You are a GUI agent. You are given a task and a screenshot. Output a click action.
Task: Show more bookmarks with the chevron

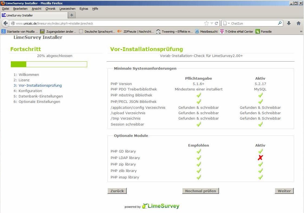click(301, 32)
